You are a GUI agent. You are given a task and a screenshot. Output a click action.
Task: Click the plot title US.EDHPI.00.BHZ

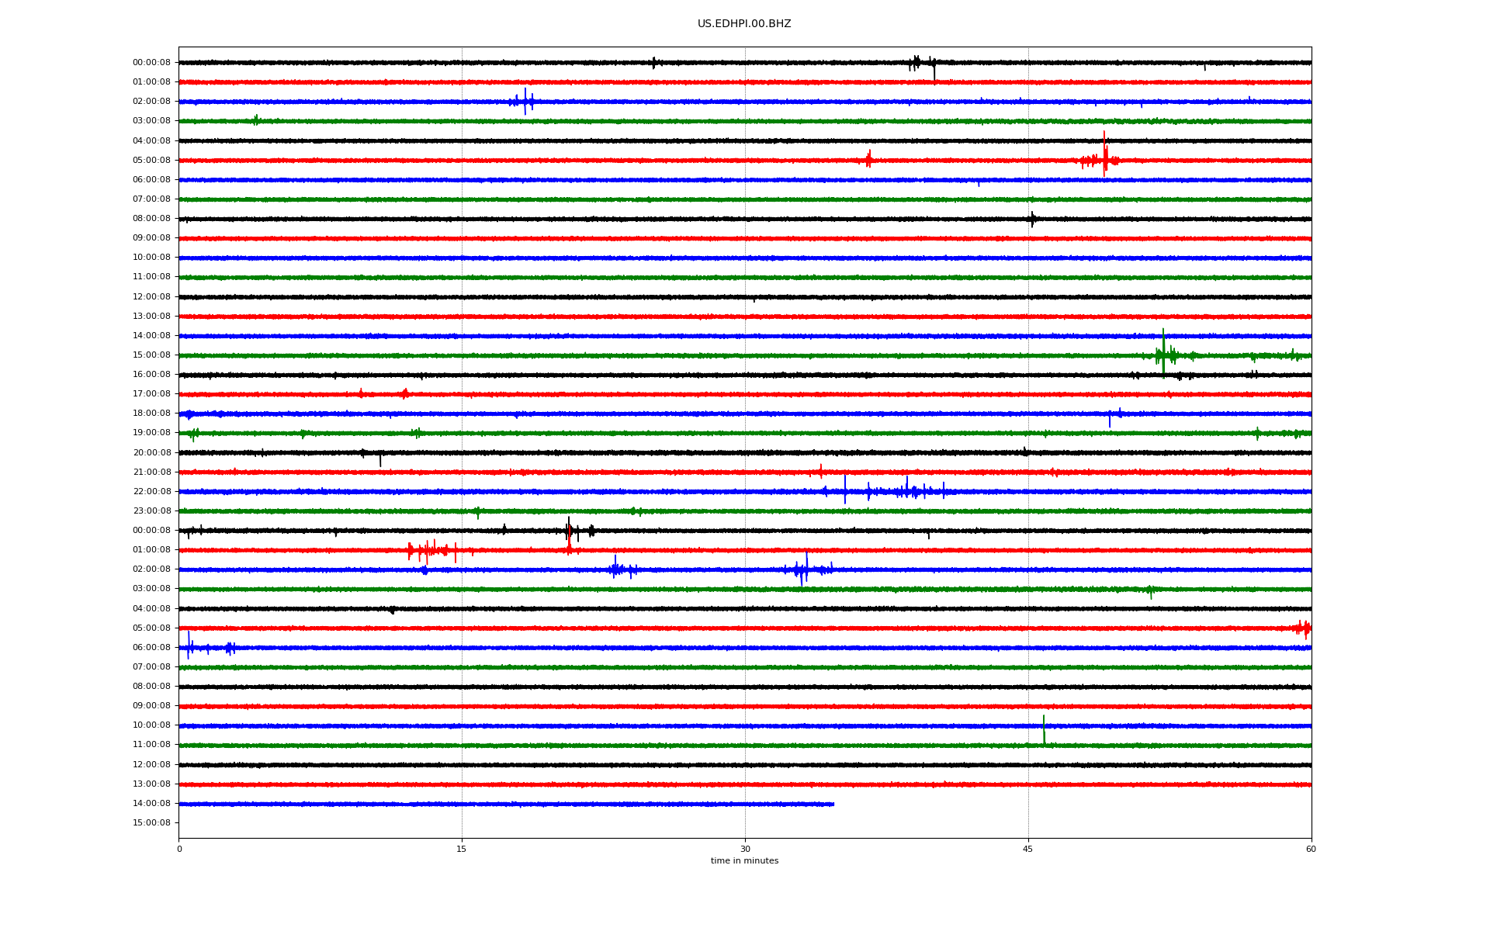point(743,24)
